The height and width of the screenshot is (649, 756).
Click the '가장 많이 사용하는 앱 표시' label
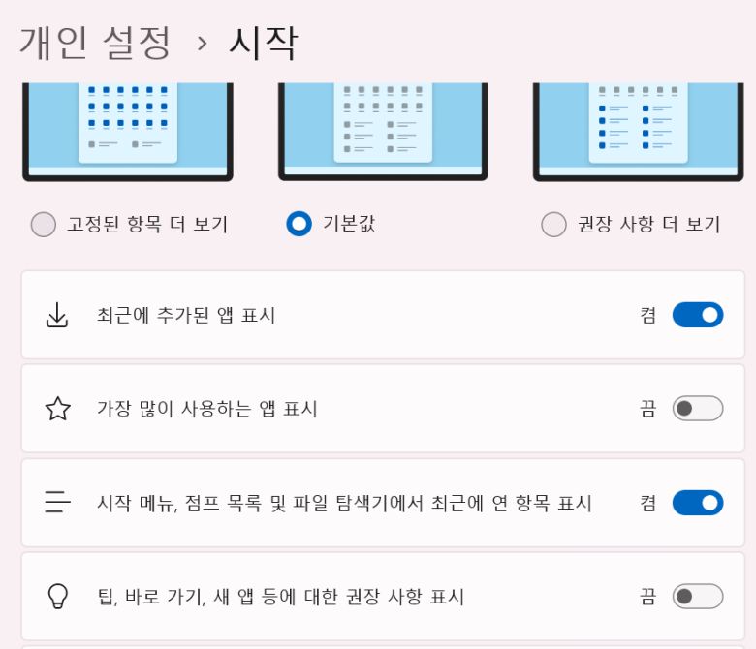point(207,409)
